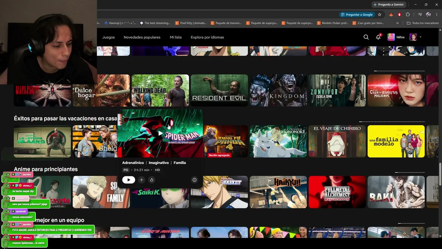442x249 pixels.
Task: Click the vacaciones row page indicator
Action: tap(392, 122)
